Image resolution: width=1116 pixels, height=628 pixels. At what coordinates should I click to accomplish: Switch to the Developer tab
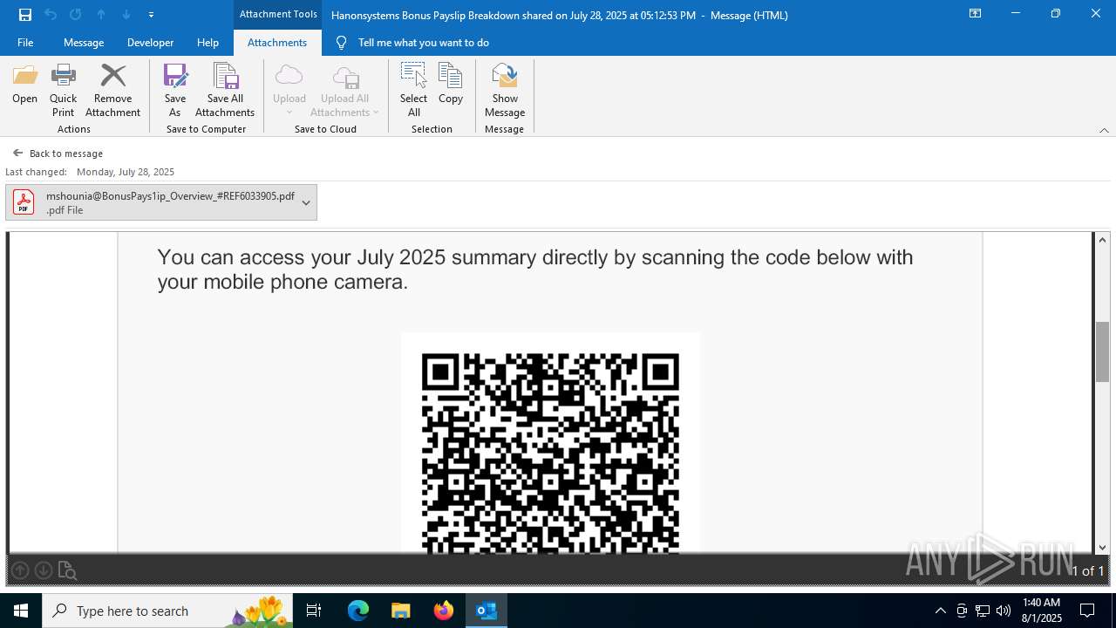point(150,43)
